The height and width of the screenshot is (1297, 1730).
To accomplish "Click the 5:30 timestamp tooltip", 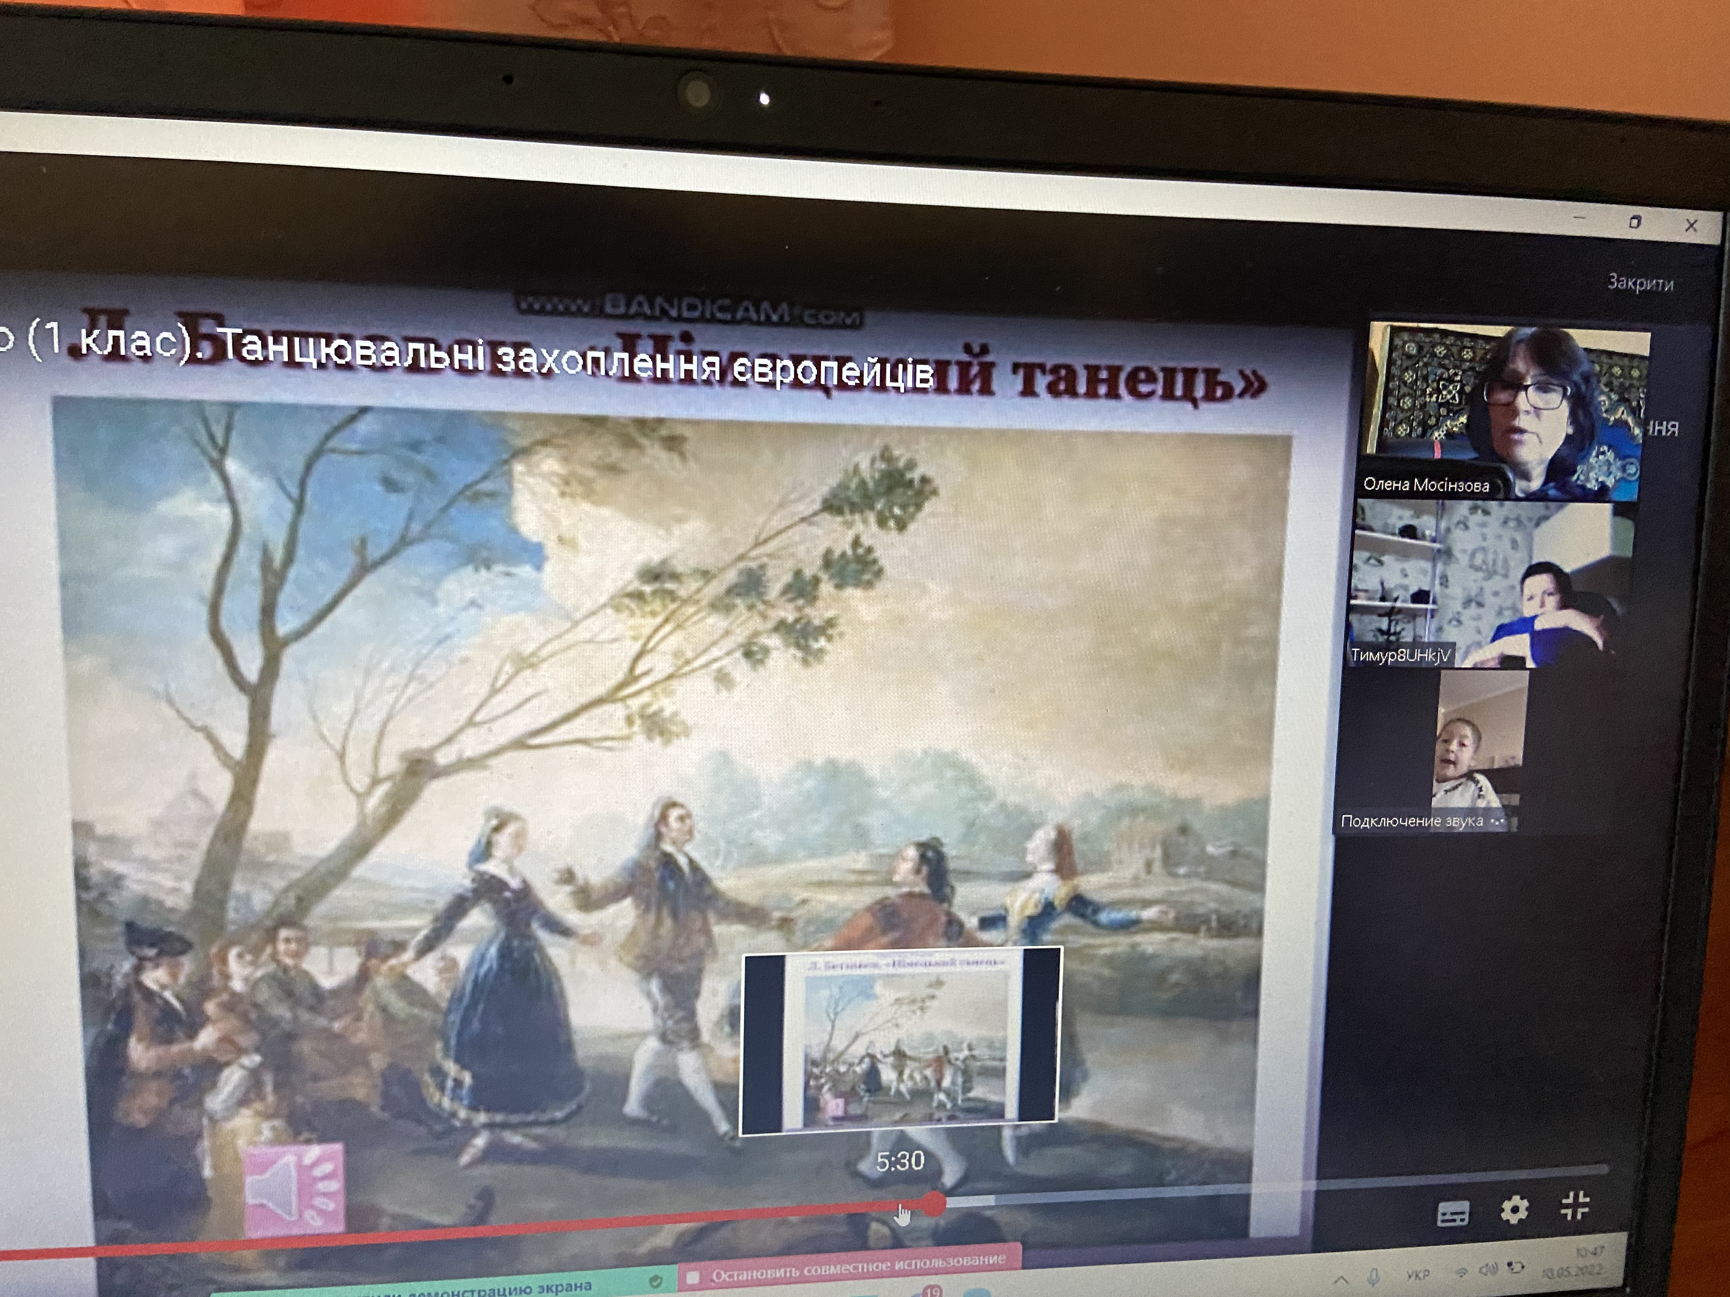I will coord(899,1161).
